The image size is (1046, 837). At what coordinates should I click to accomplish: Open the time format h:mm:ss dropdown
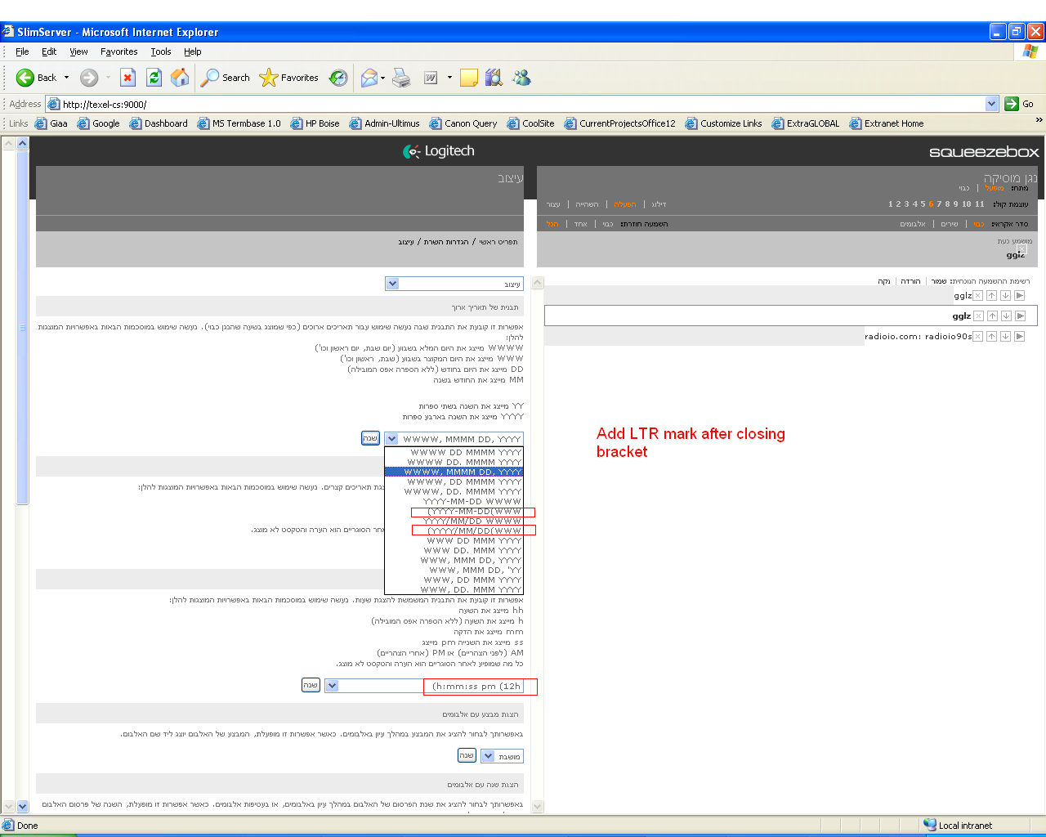point(332,686)
